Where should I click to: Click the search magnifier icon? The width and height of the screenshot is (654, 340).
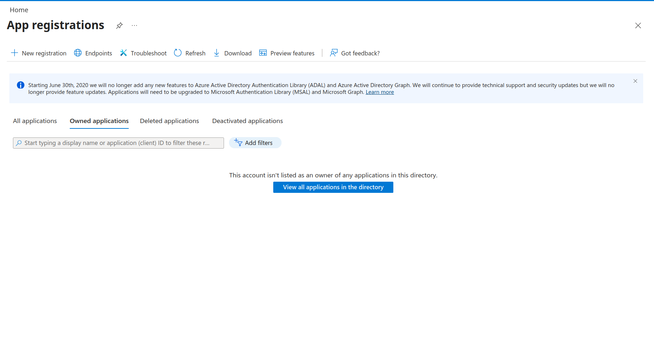(19, 143)
